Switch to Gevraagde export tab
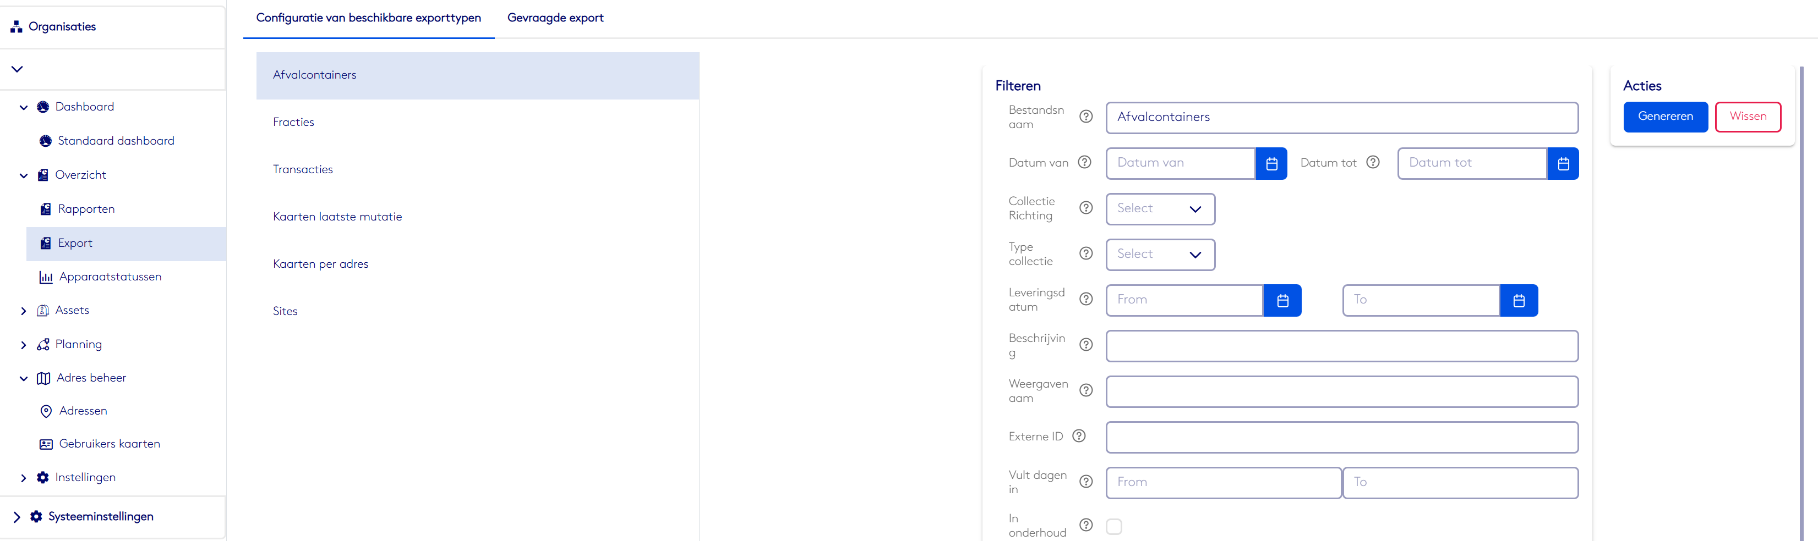 (555, 18)
